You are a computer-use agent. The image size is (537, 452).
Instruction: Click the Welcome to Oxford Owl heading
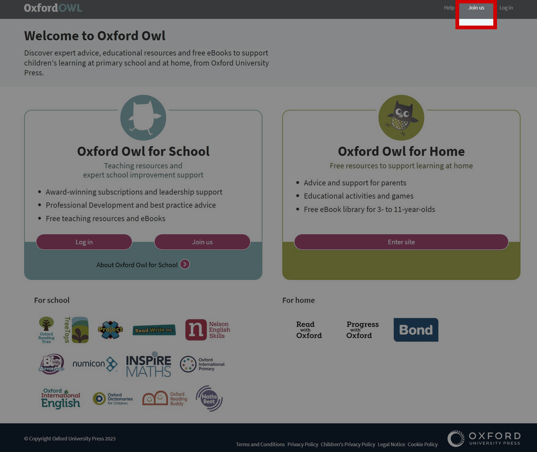point(95,36)
